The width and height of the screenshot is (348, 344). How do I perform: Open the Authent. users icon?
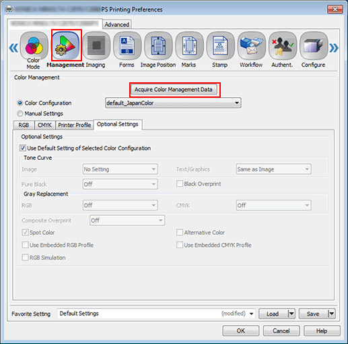[x=283, y=46]
